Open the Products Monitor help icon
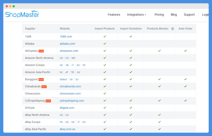The width and height of the screenshot is (212, 136). click(173, 29)
